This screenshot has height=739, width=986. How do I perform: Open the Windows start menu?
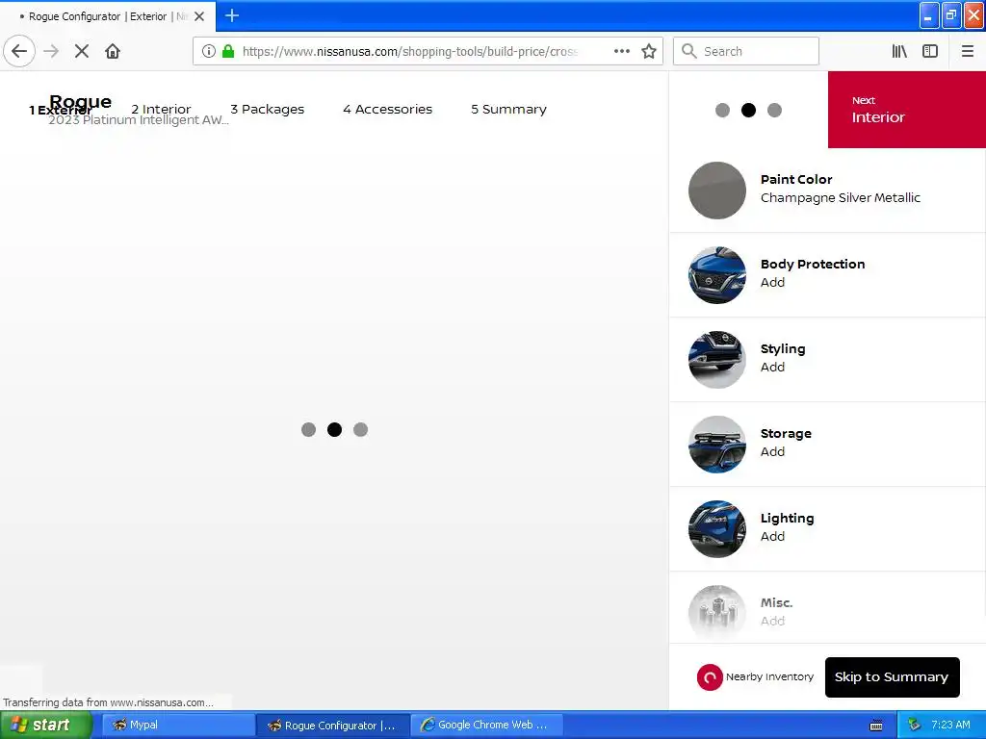(46, 726)
